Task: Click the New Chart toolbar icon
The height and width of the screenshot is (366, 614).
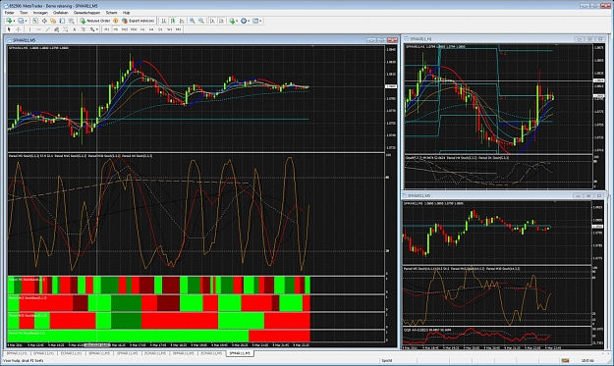Action: [9, 21]
